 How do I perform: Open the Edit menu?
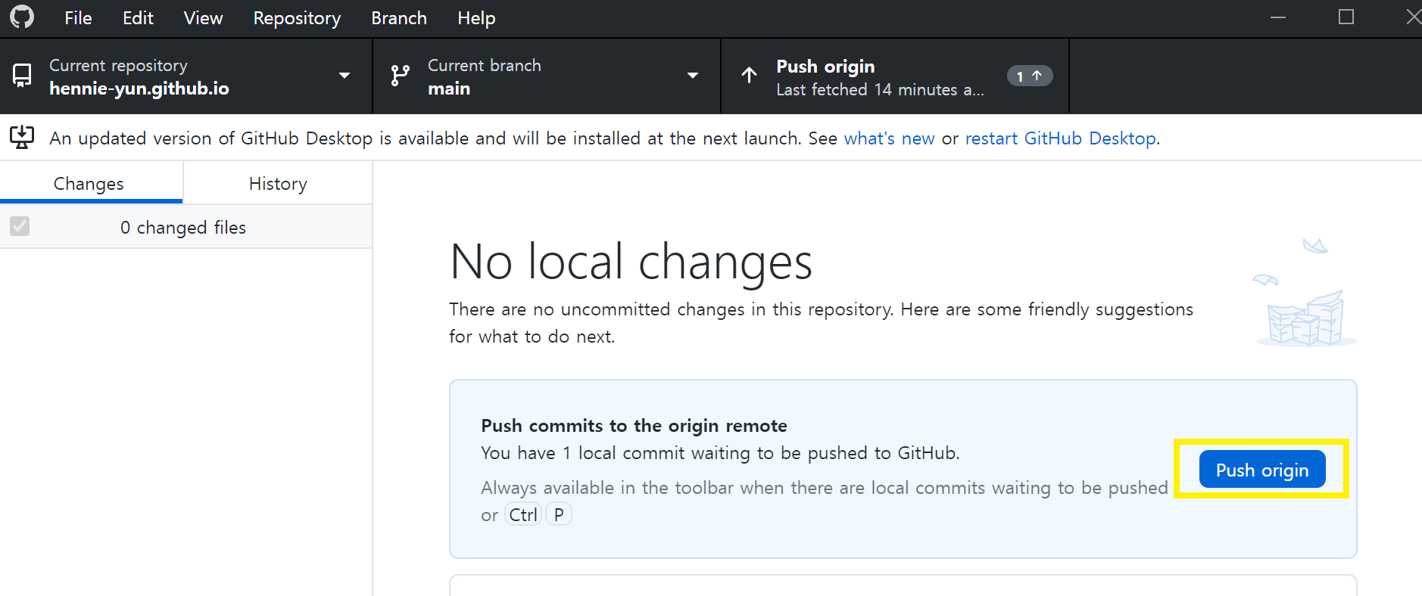138,18
